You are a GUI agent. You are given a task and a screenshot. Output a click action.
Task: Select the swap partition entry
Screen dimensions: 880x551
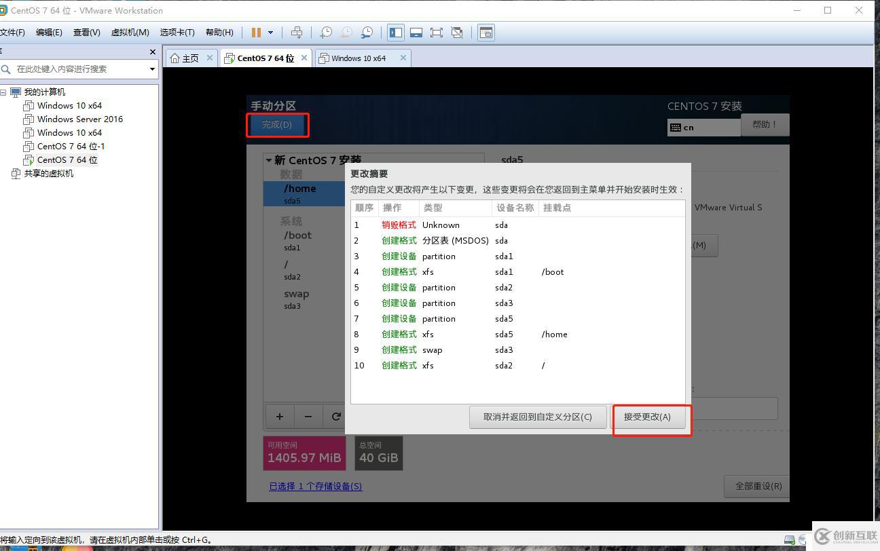point(304,299)
